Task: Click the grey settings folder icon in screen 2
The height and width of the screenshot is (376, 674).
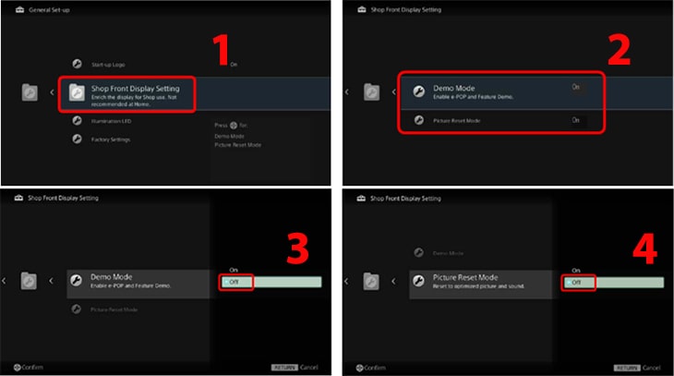Action: (372, 92)
